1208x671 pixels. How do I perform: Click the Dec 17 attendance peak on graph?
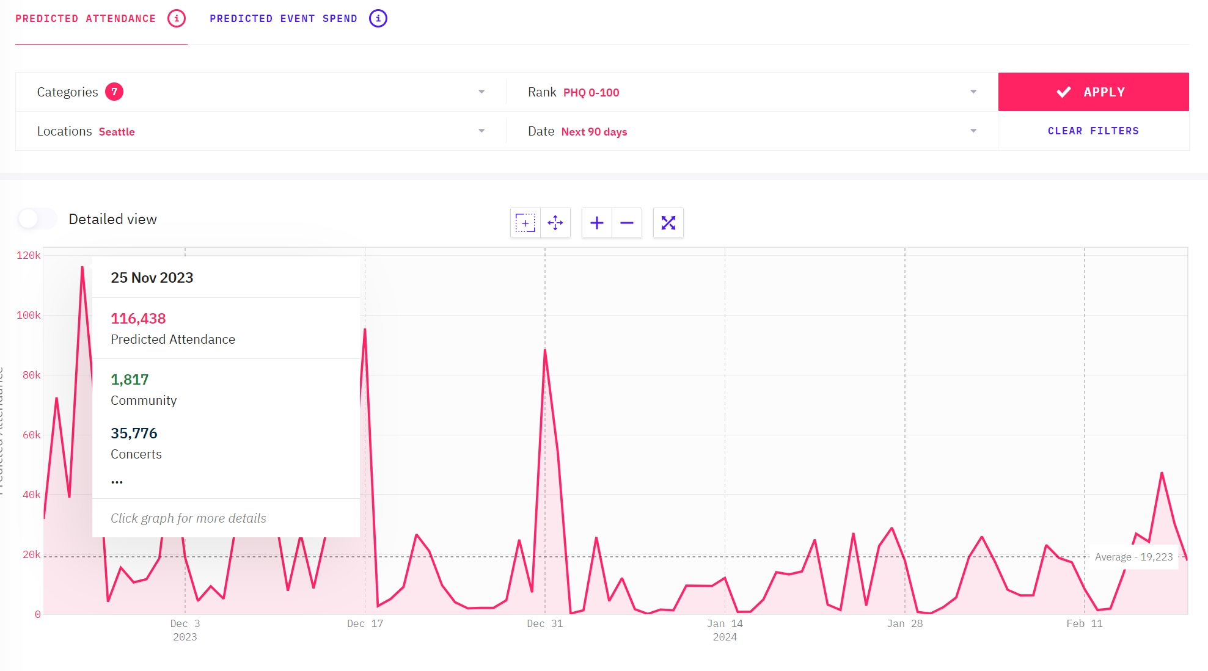click(x=365, y=330)
